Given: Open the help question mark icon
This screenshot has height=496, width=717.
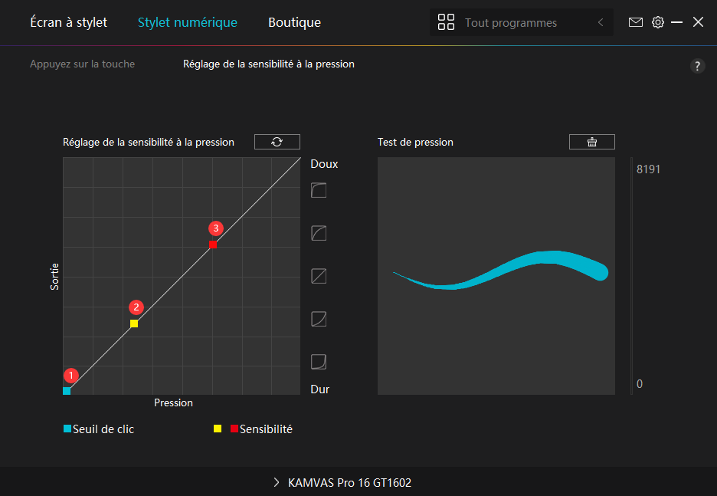Looking at the screenshot, I should (x=697, y=66).
